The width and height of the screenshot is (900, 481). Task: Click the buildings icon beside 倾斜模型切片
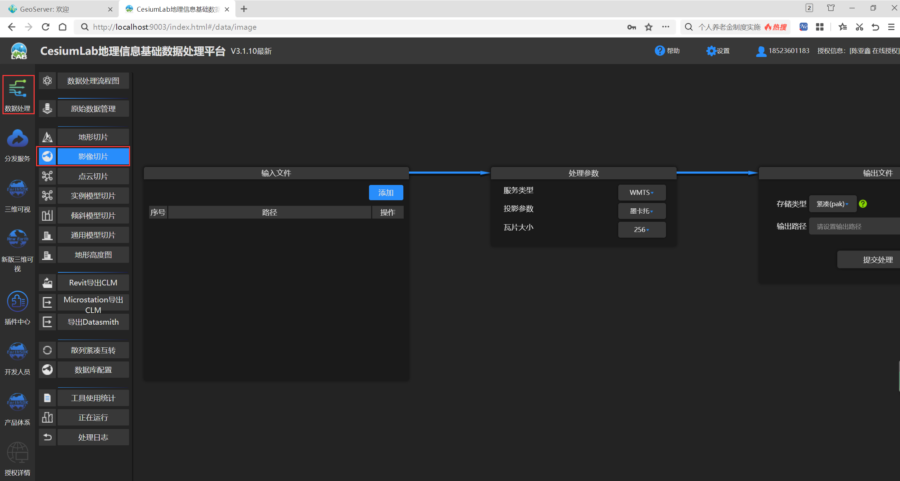point(47,215)
